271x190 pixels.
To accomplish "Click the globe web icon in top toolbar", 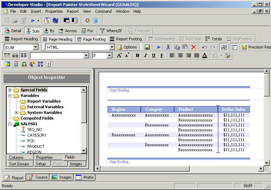I will [x=55, y=21].
